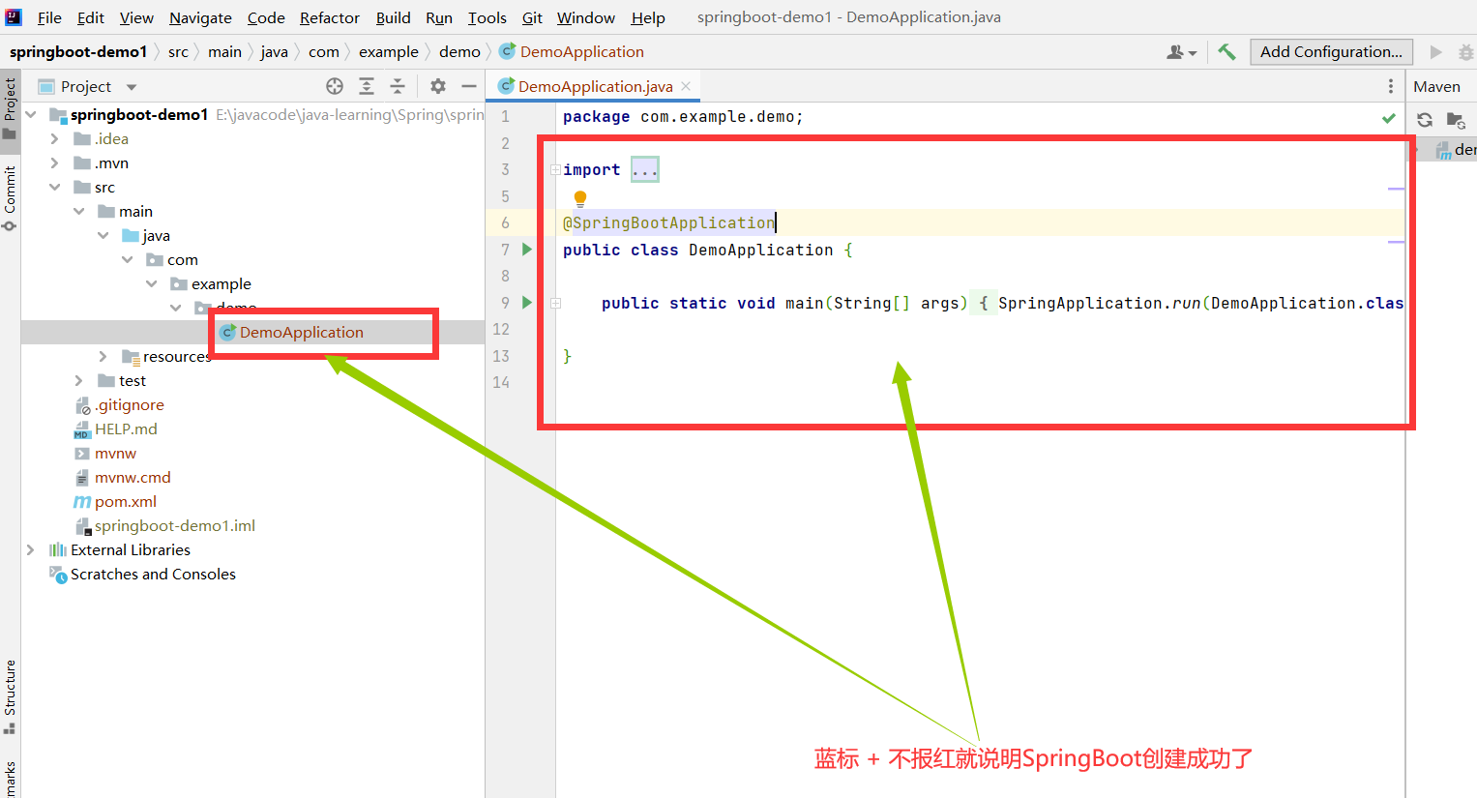
Task: Click the green Run arrow in toolbar
Action: 1435,52
